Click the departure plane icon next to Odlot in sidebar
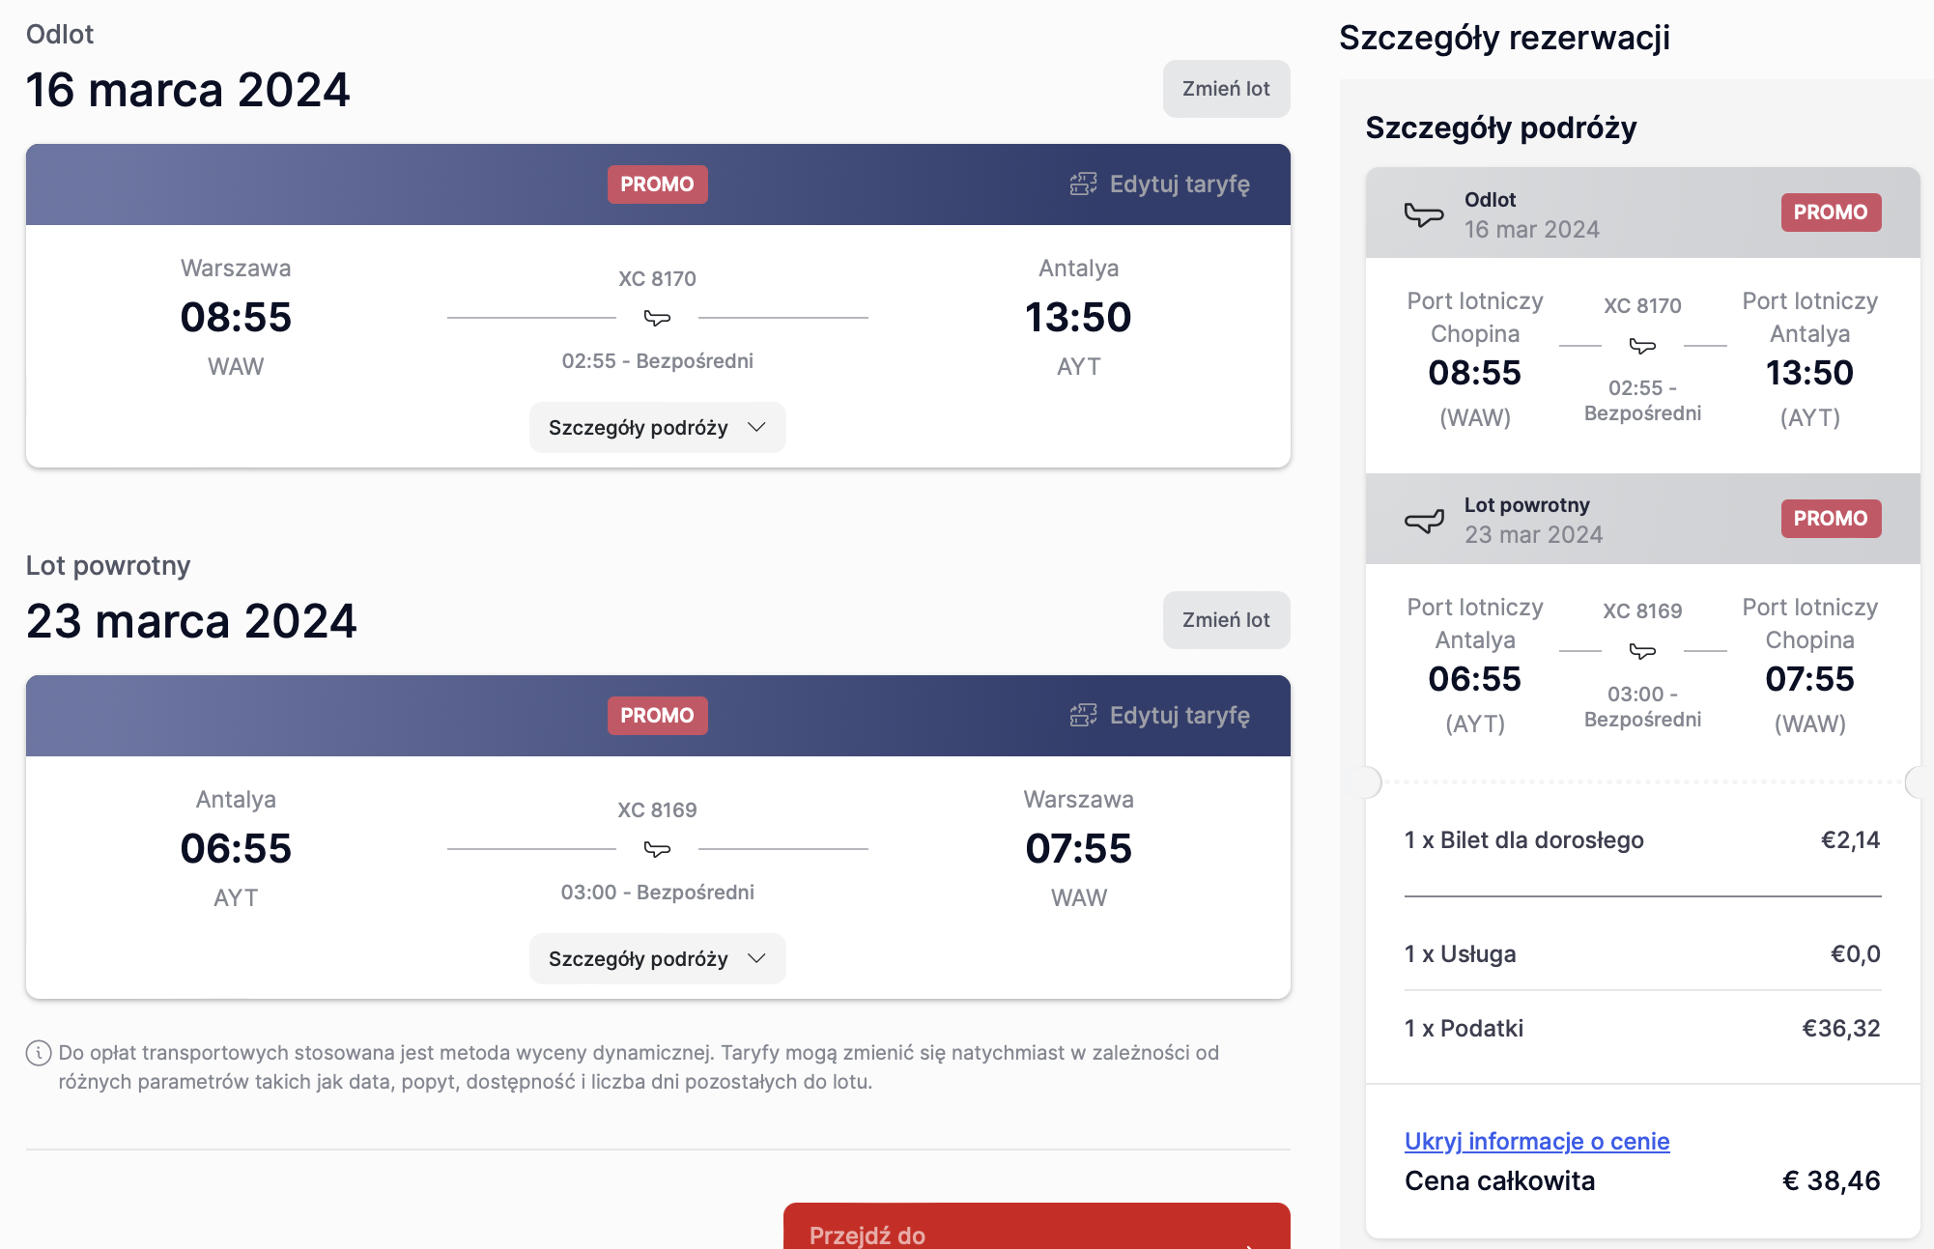Viewport: 1934px width, 1249px height. (x=1424, y=213)
